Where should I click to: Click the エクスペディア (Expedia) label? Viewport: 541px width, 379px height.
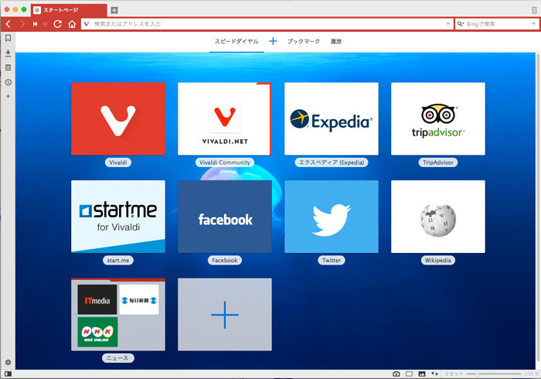[332, 162]
